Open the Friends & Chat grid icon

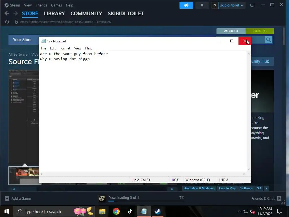click(279, 198)
